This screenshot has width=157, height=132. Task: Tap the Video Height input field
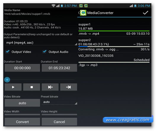point(59,115)
